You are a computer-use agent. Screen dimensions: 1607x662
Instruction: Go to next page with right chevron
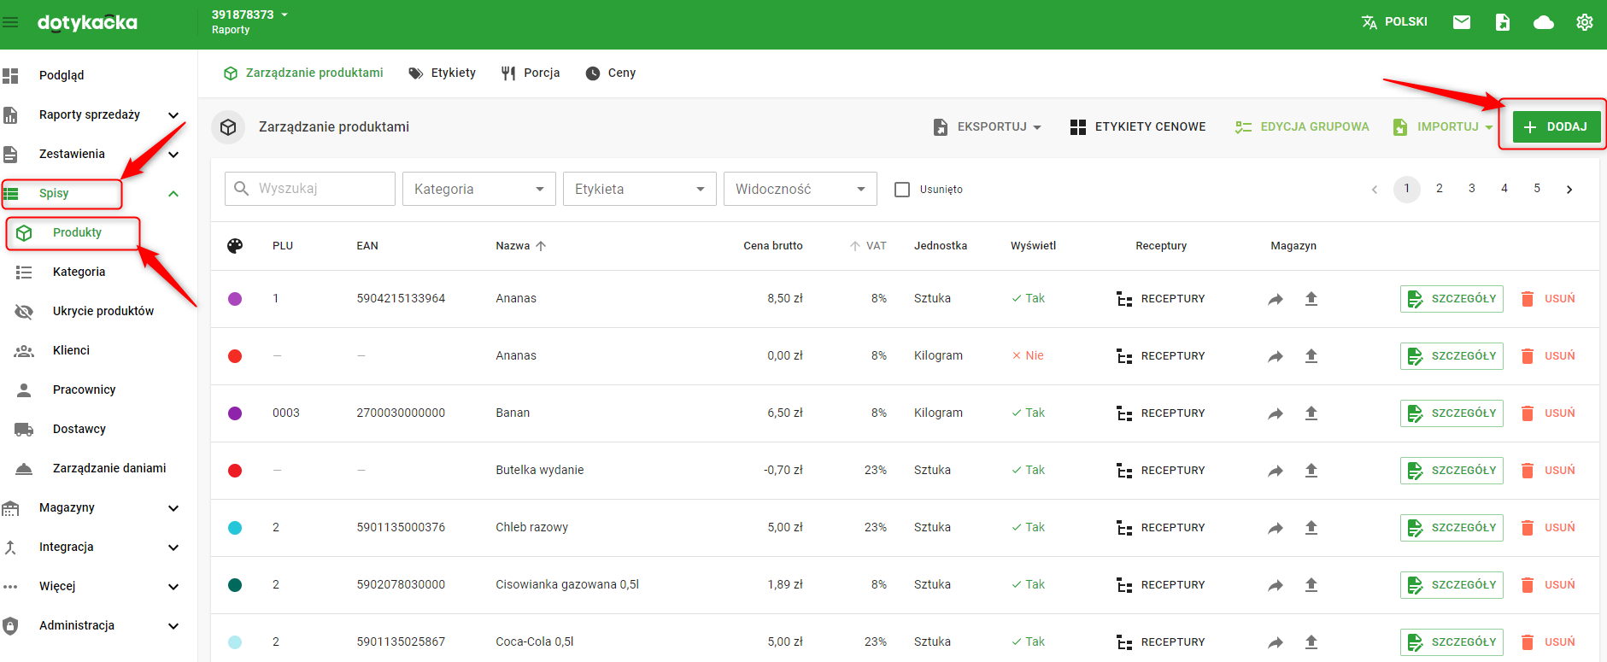pyautogui.click(x=1569, y=190)
